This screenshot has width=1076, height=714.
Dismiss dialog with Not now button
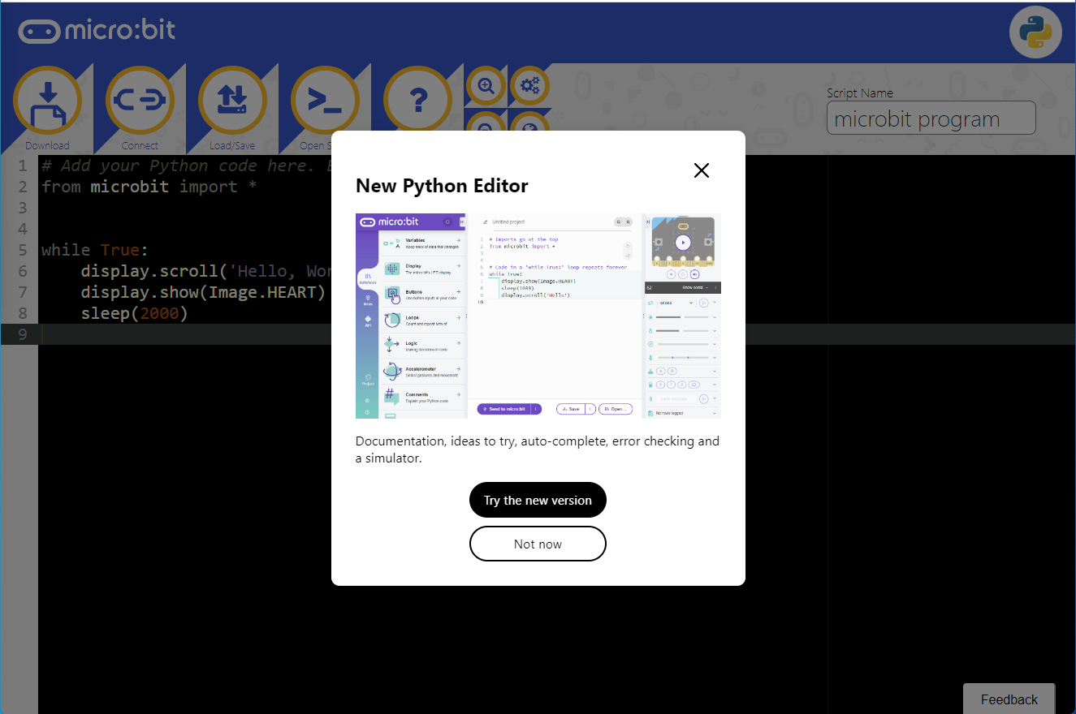[x=538, y=544]
